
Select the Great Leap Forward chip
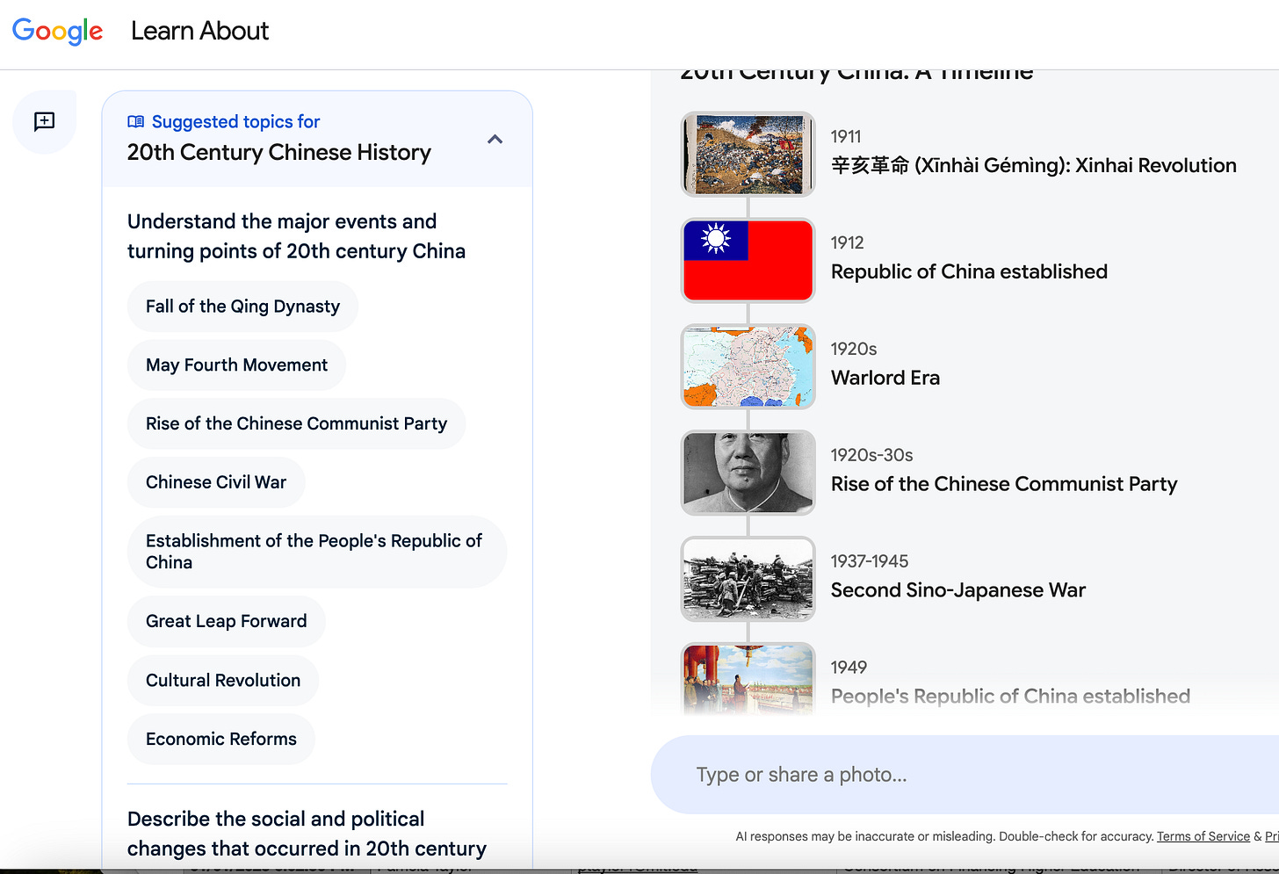(226, 622)
